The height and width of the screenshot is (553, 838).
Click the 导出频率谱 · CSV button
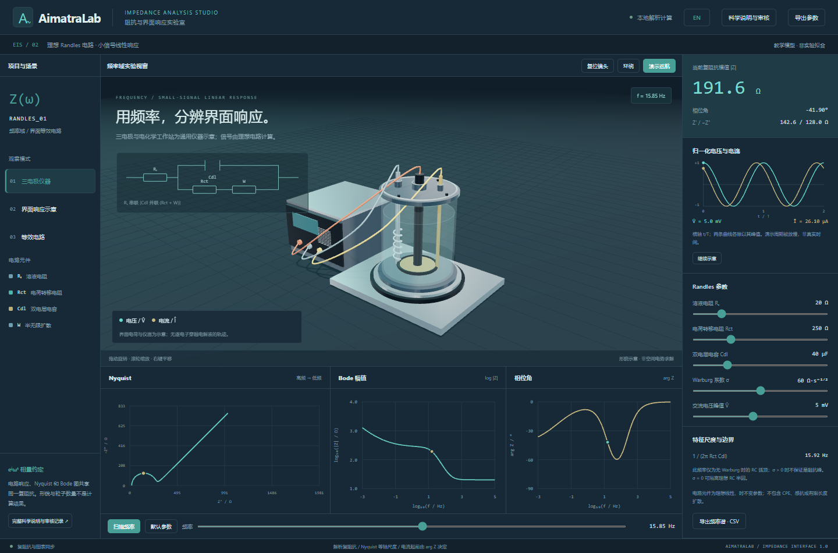719,521
